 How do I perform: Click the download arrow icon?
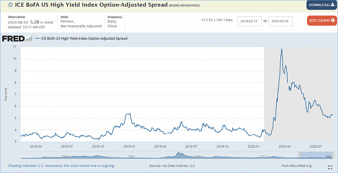(x=333, y=5)
